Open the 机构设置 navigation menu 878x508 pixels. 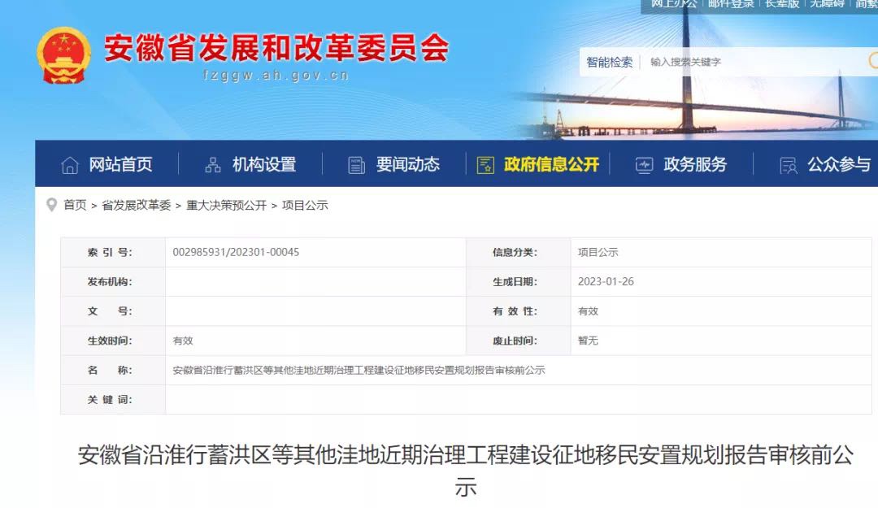[264, 164]
